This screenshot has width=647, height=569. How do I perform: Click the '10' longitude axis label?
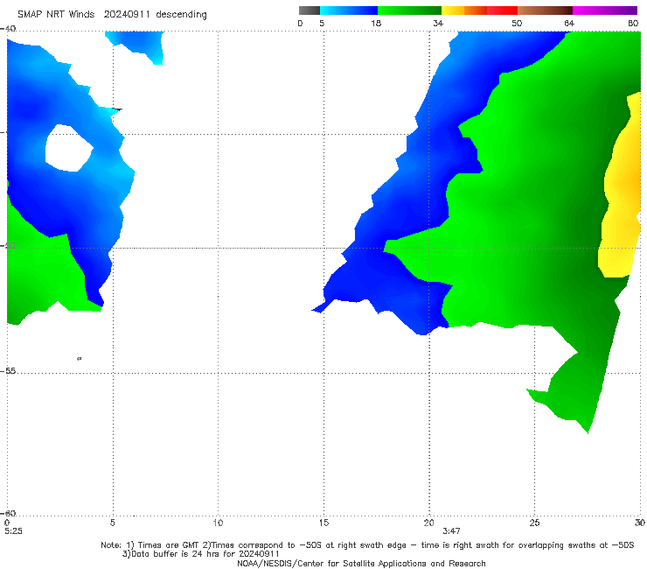218,523
